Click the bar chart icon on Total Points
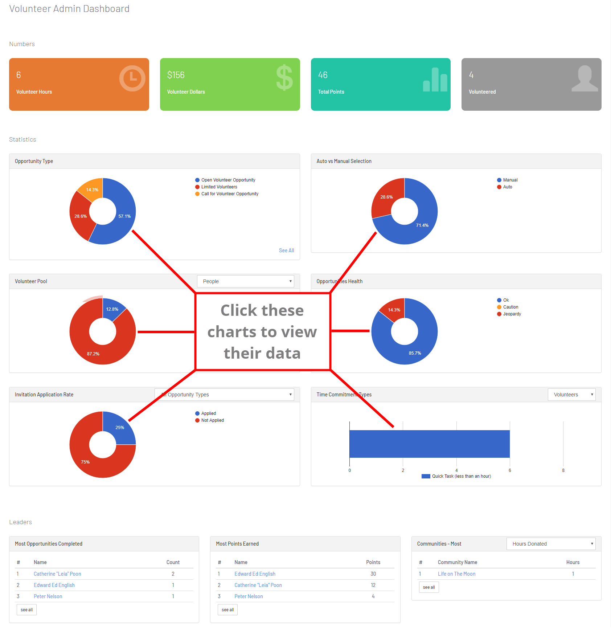Screen dimensions: 611x628 coord(435,80)
